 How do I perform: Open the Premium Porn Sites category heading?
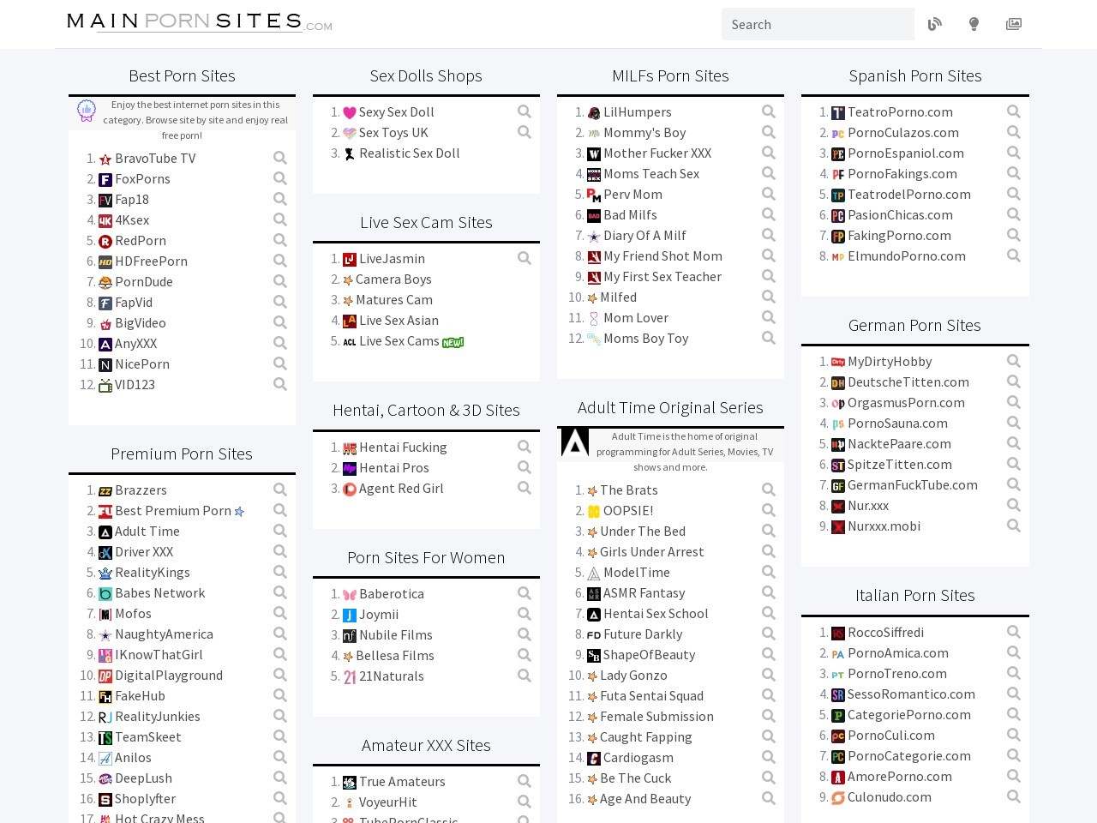coord(182,454)
